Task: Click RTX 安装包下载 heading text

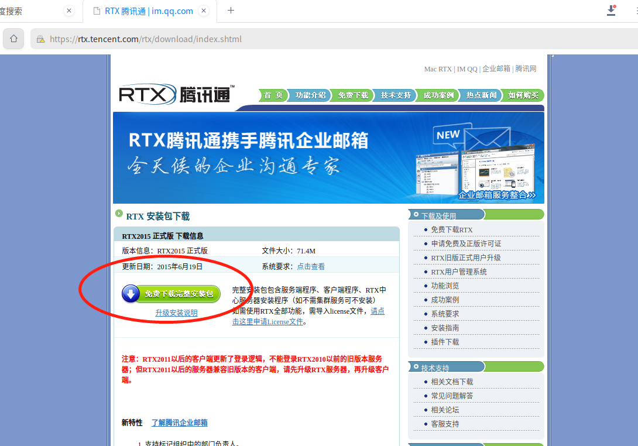Action: click(158, 217)
